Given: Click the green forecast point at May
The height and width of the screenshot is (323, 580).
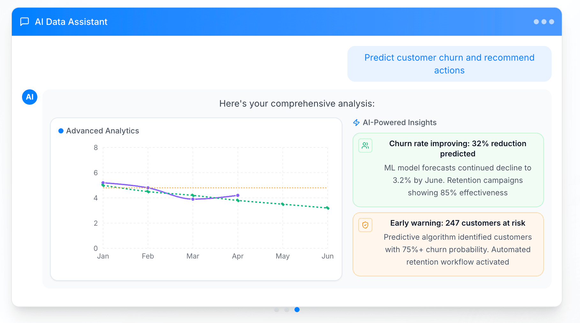Looking at the screenshot, I should coord(283,204).
